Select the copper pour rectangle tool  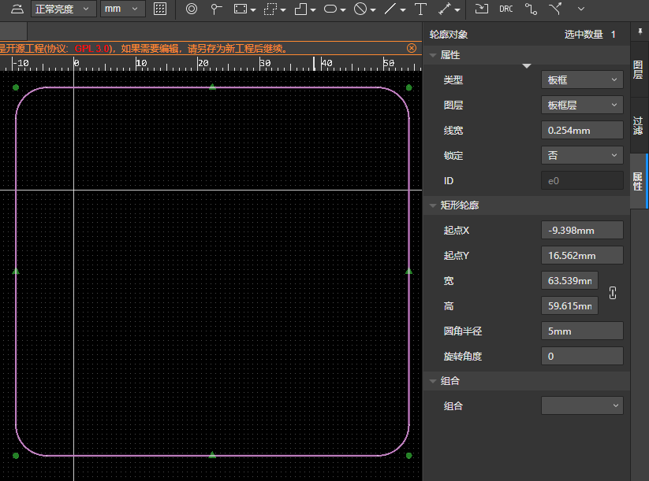[x=241, y=9]
